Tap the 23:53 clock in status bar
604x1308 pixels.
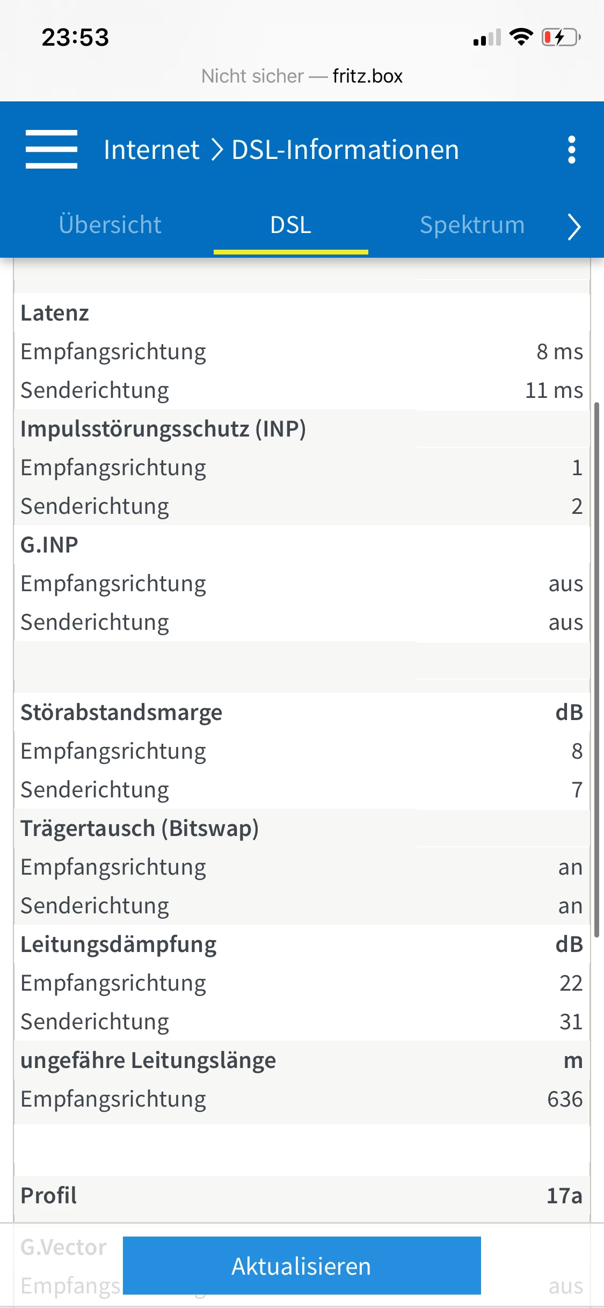75,38
